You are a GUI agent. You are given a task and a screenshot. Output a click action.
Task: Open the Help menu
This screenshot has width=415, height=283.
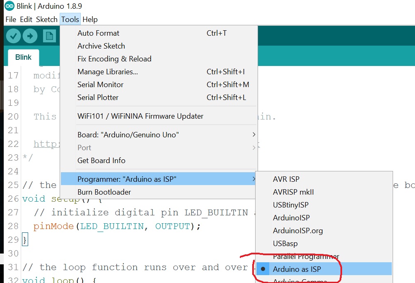(x=90, y=20)
